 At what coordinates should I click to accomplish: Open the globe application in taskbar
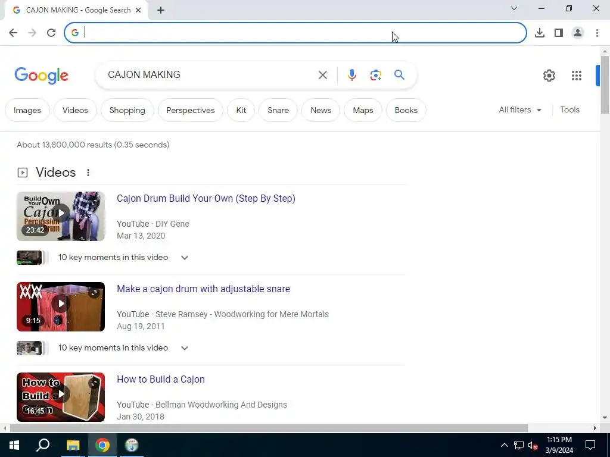132,445
